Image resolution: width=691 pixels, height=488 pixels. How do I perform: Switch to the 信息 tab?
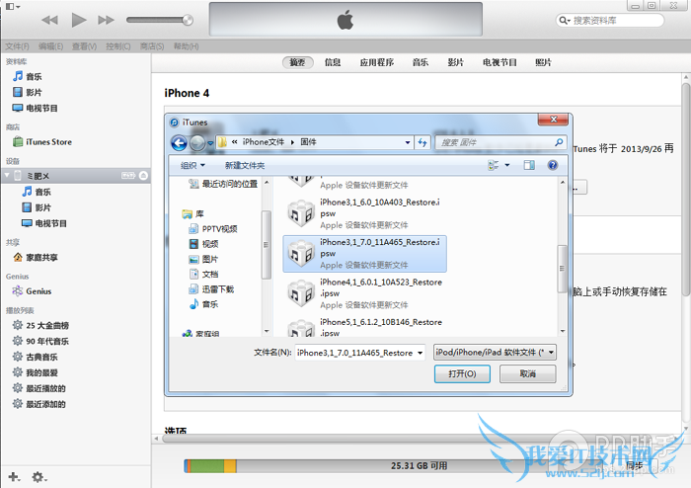click(333, 62)
